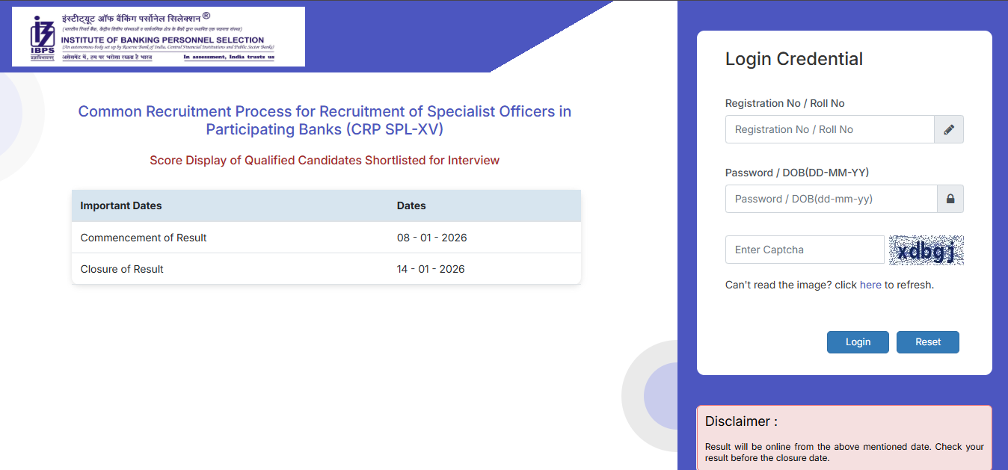Viewport: 1008px width, 470px height.
Task: Click the captcha image showing xdbgj
Action: coord(926,250)
